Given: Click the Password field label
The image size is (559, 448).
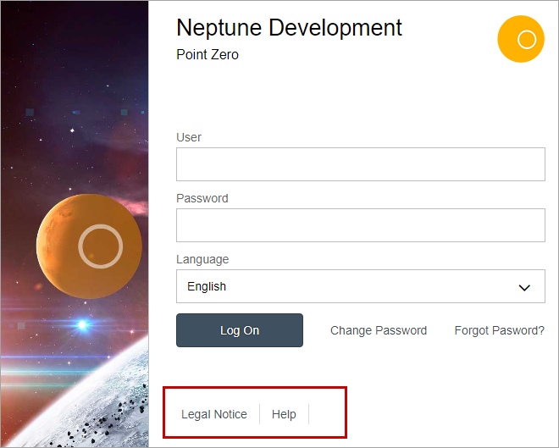Looking at the screenshot, I should (202, 198).
